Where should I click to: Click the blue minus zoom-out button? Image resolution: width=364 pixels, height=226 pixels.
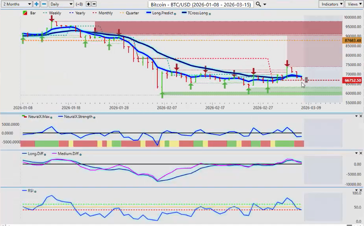[44, 4]
